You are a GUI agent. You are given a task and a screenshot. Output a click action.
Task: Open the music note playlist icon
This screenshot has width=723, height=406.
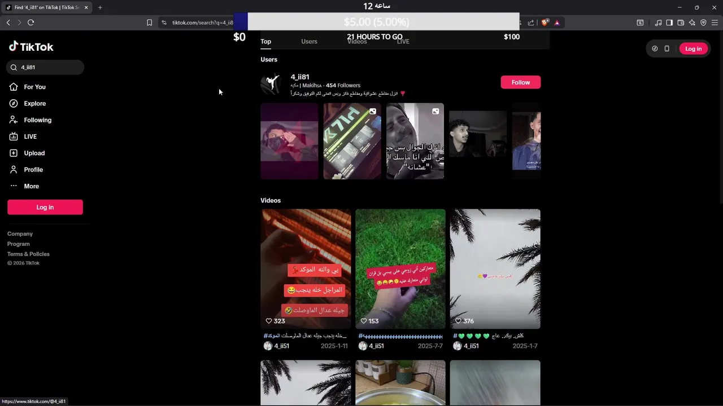click(x=658, y=23)
